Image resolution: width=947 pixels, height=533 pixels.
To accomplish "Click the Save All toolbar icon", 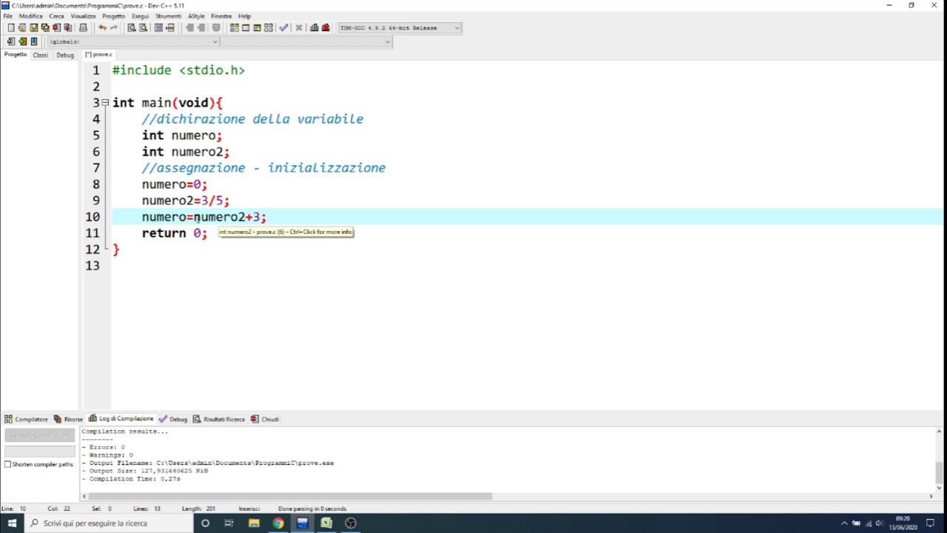I will pos(45,28).
